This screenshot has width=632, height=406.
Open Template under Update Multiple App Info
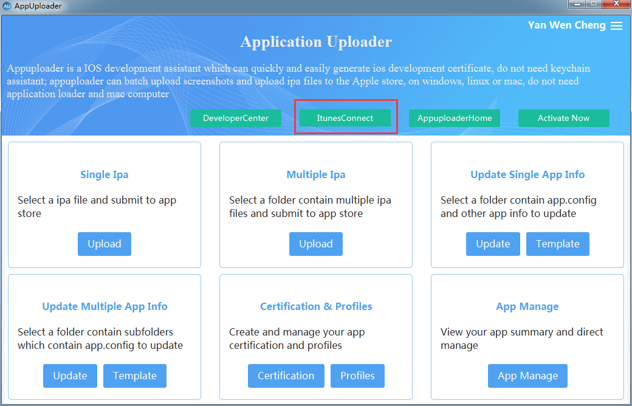click(x=135, y=376)
